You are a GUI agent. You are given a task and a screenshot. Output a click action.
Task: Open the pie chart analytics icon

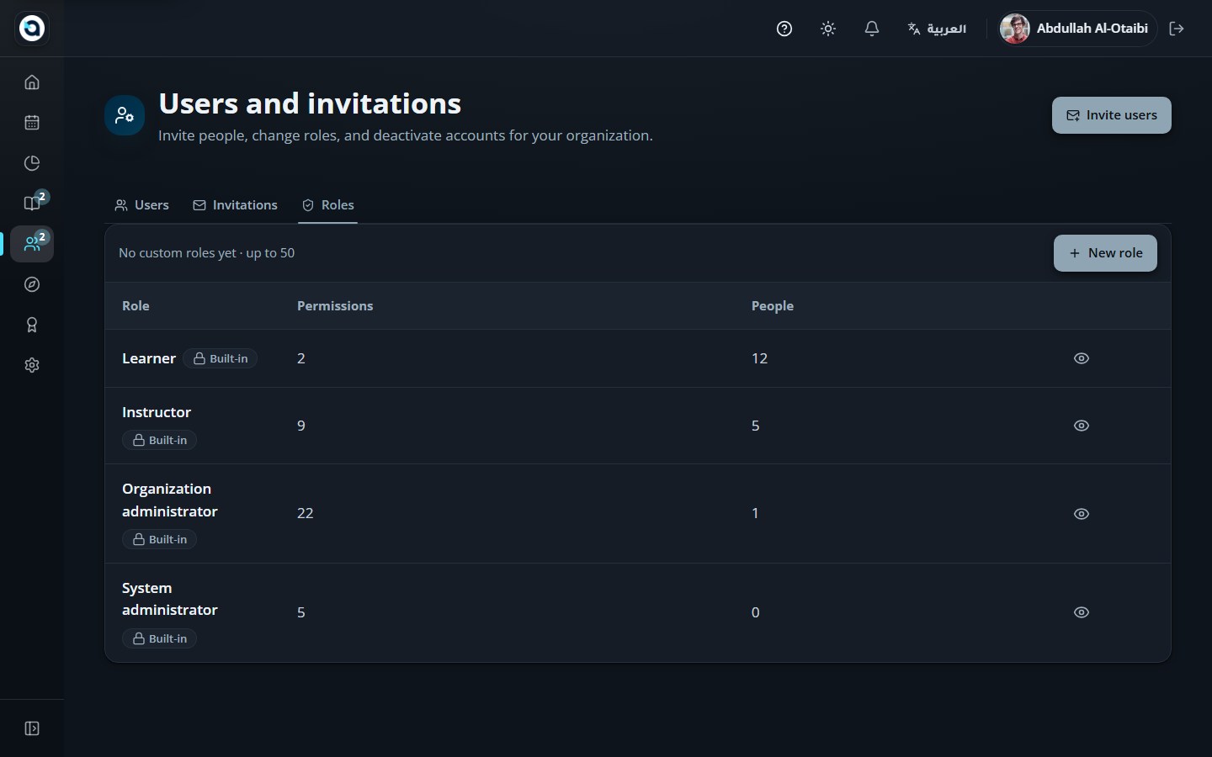click(x=32, y=163)
